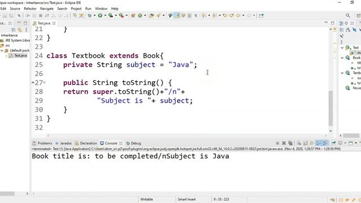
Task: Open the Help menu
Action: (x=115, y=8)
